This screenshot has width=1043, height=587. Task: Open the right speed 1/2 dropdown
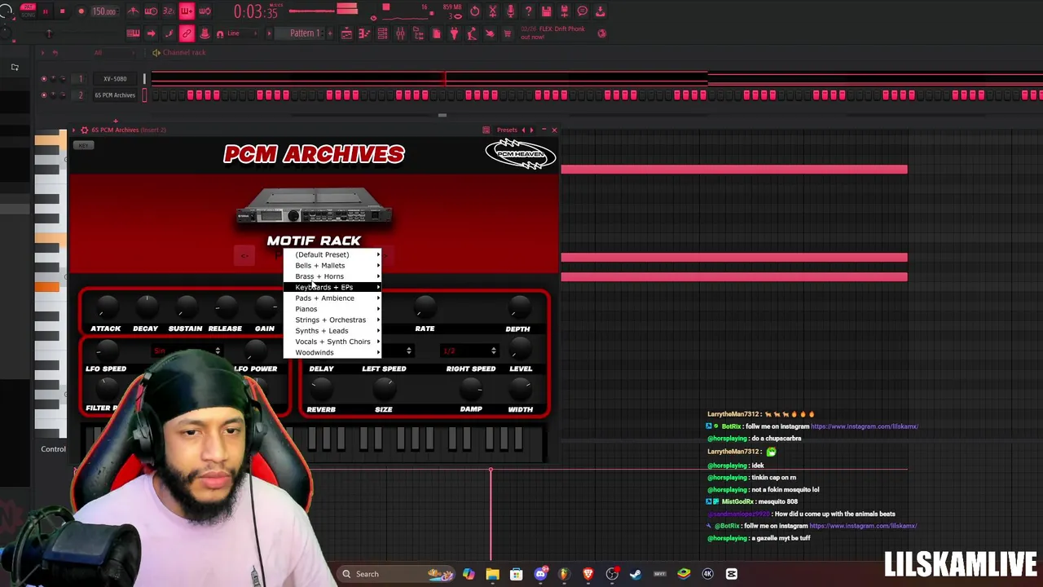469,351
